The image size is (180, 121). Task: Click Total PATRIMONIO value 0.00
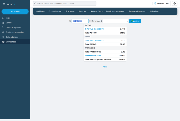click(123, 52)
